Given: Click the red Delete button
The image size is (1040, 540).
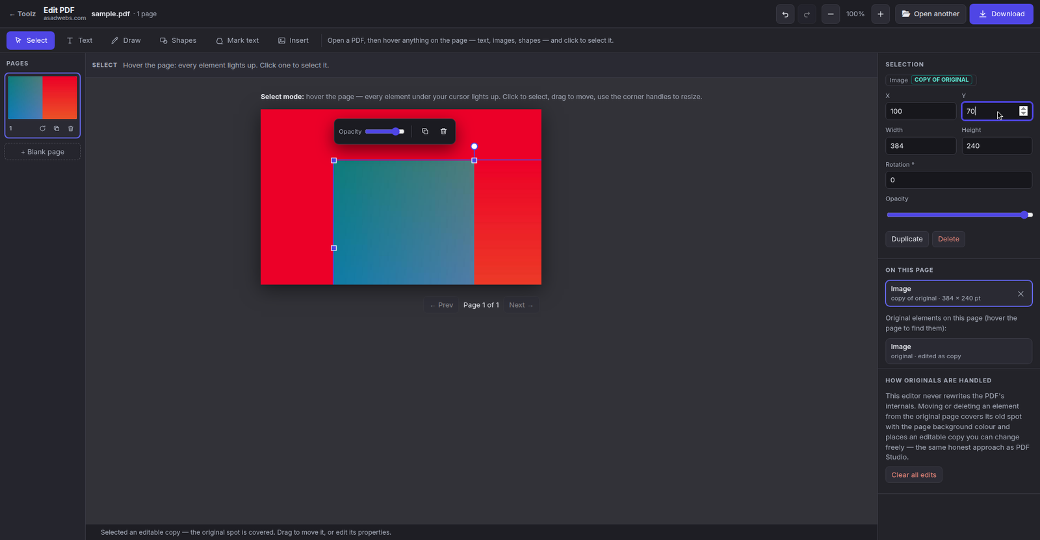Looking at the screenshot, I should 948,239.
